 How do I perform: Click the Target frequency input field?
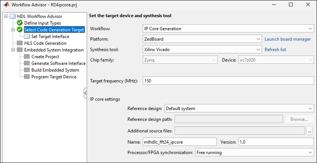pyautogui.click(x=228, y=81)
